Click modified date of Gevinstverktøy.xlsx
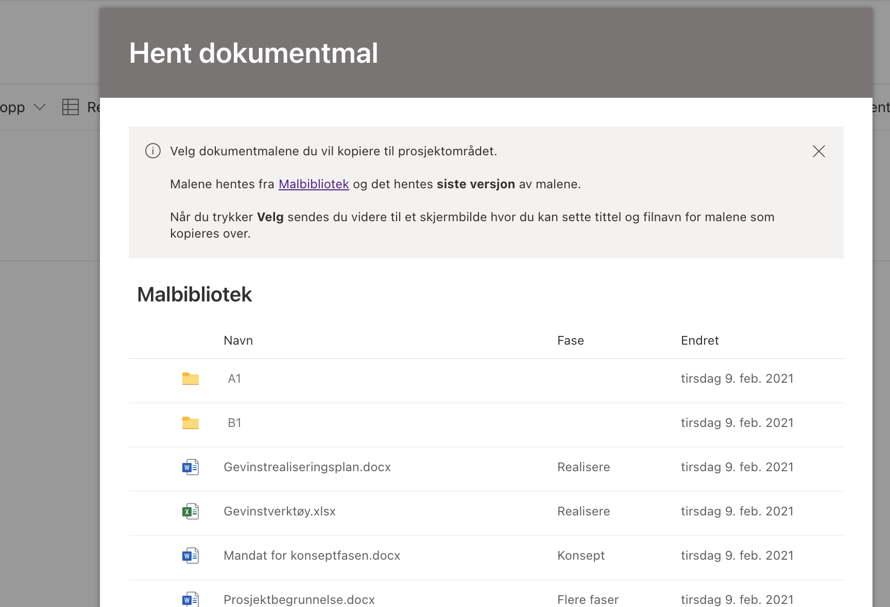 [x=737, y=511]
